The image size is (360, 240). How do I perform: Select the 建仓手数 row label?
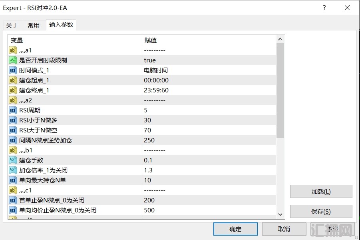[x=31, y=160]
